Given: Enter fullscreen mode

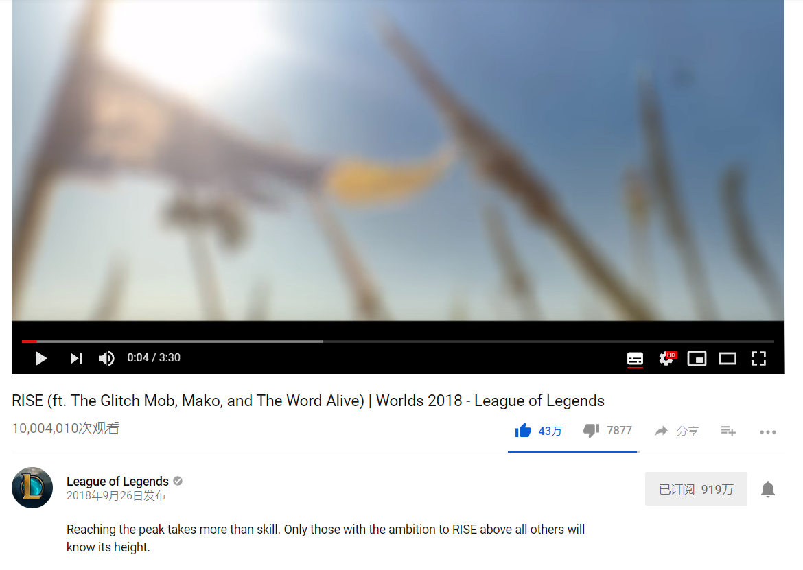Looking at the screenshot, I should [758, 358].
